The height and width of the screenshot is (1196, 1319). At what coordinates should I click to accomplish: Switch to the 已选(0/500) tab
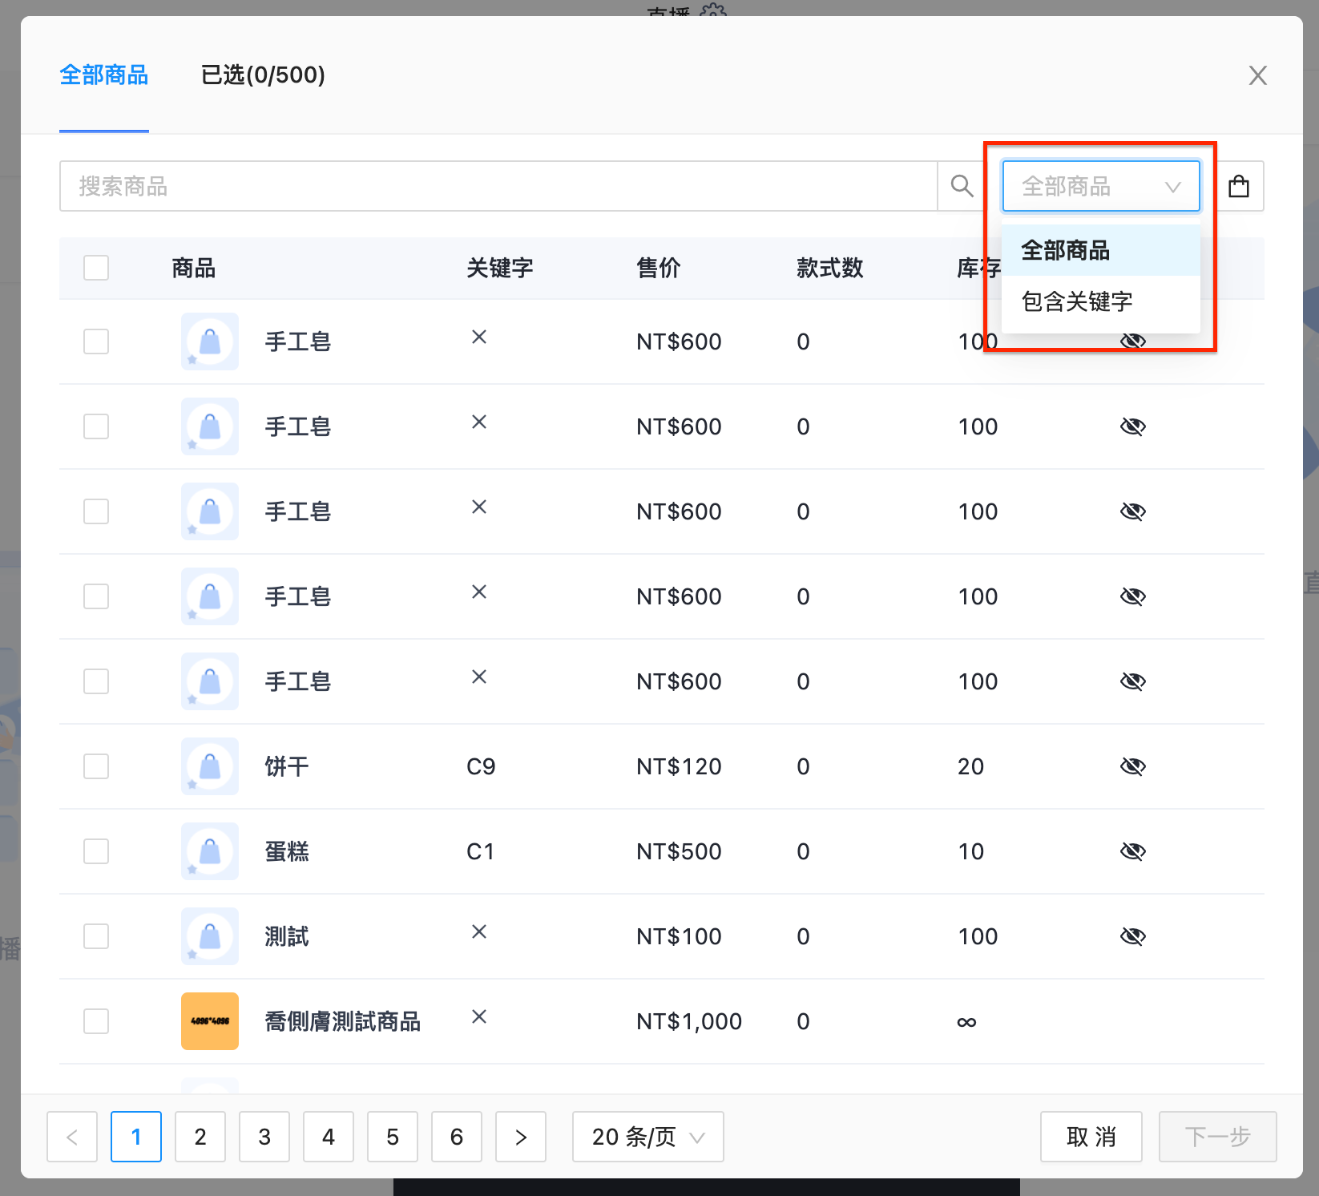point(263,75)
